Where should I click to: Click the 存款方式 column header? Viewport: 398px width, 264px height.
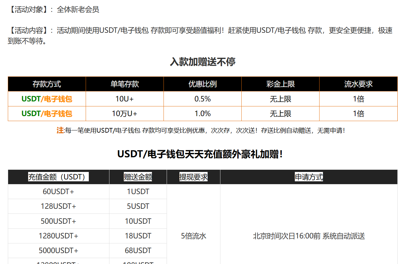click(47, 84)
